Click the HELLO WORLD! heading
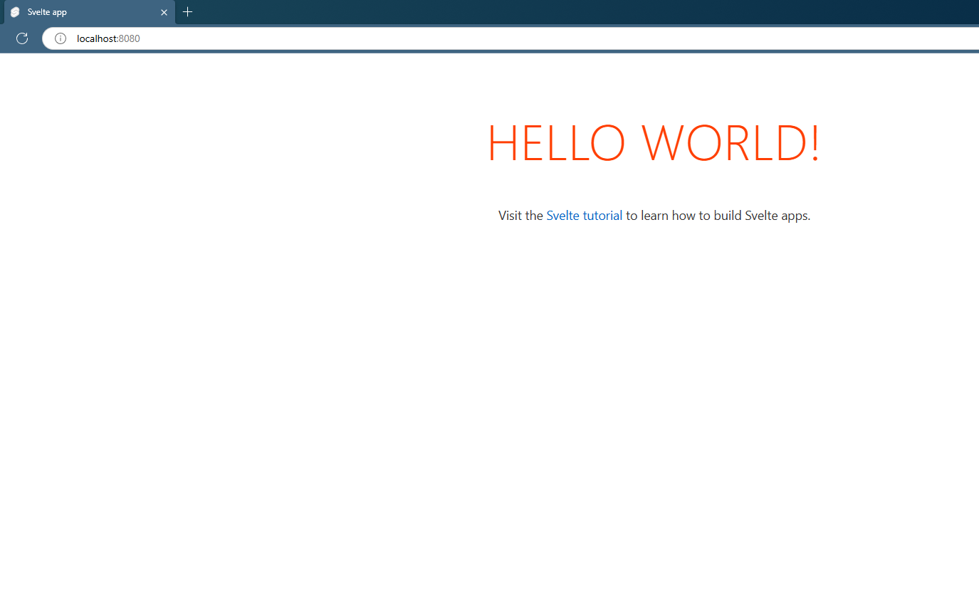Image resolution: width=979 pixels, height=605 pixels. click(654, 143)
